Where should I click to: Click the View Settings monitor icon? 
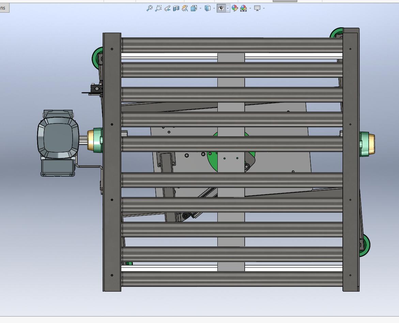click(x=257, y=9)
